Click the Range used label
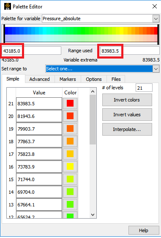 [x=80, y=51]
